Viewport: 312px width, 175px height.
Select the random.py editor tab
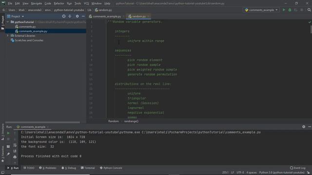click(138, 16)
